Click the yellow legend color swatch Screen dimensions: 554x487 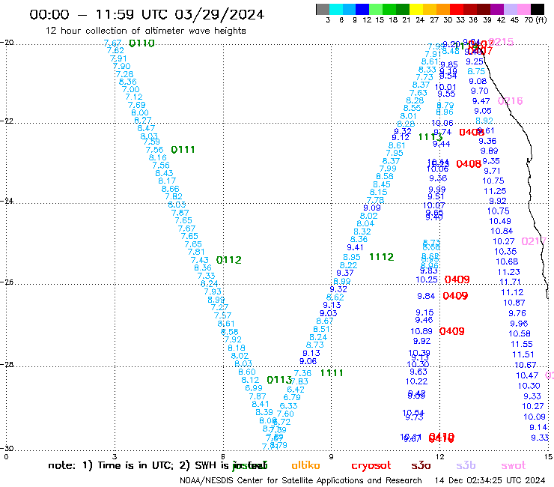[415, 9]
